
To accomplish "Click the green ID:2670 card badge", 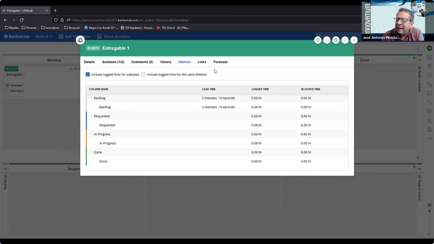I will (x=93, y=48).
